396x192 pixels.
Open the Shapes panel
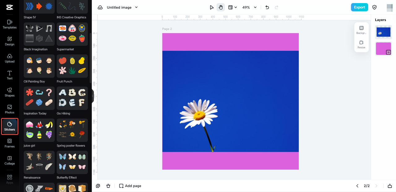(x=10, y=92)
